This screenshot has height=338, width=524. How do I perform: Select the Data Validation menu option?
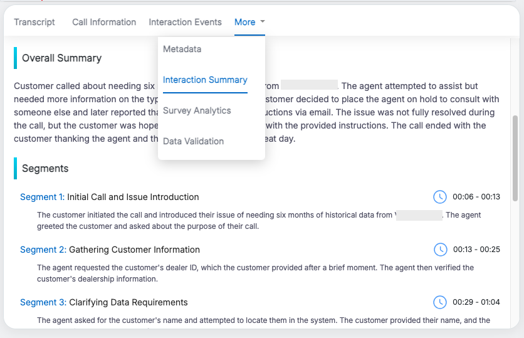(193, 141)
